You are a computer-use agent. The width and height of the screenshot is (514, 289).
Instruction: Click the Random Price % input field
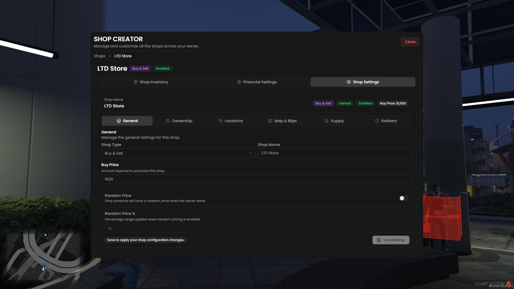click(257, 228)
